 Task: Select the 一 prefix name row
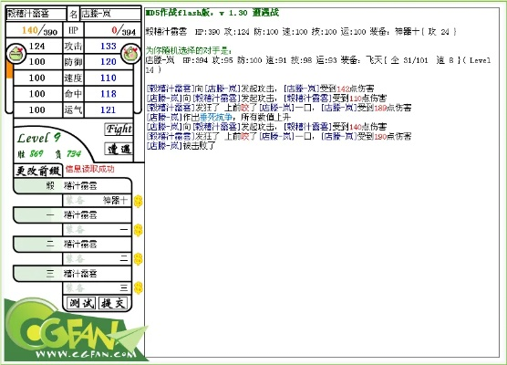coord(72,214)
